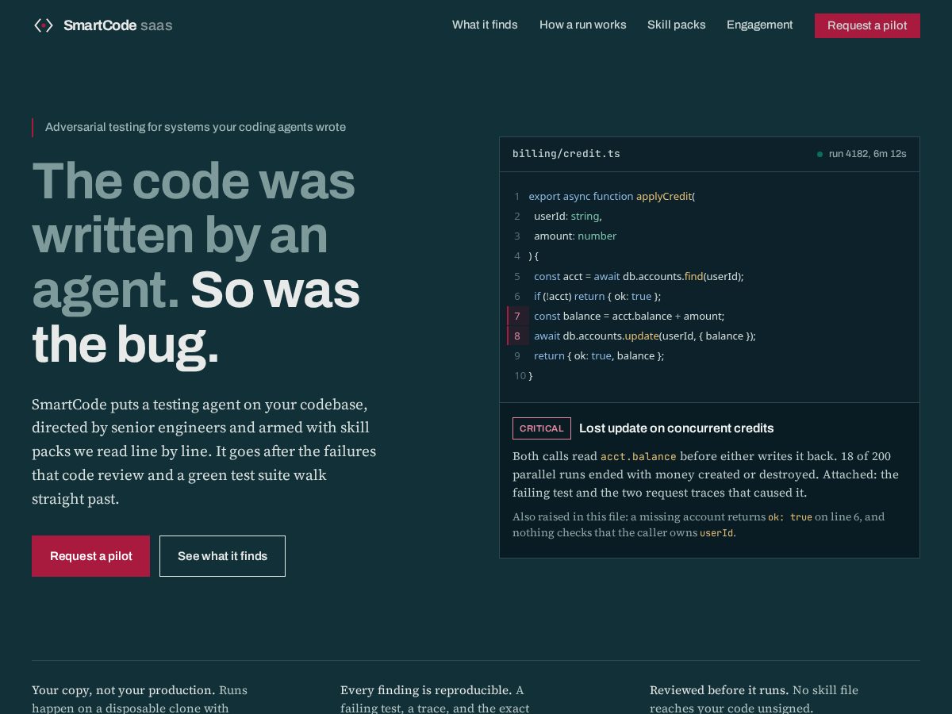Click code line export async function applyCredit

click(x=612, y=196)
